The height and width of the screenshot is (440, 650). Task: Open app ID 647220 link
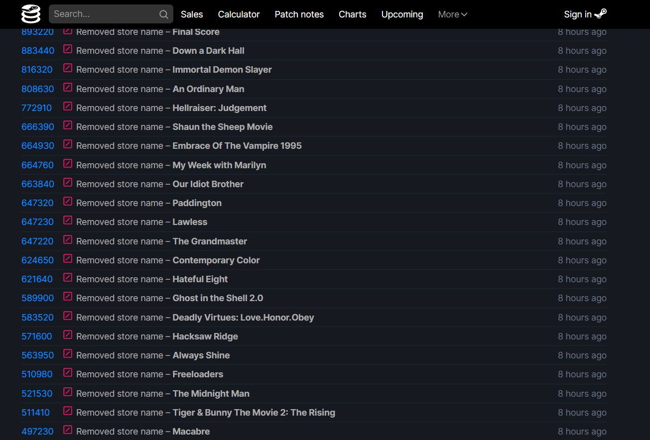[37, 241]
